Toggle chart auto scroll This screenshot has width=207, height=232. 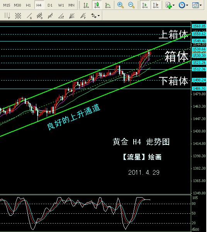point(145,5)
